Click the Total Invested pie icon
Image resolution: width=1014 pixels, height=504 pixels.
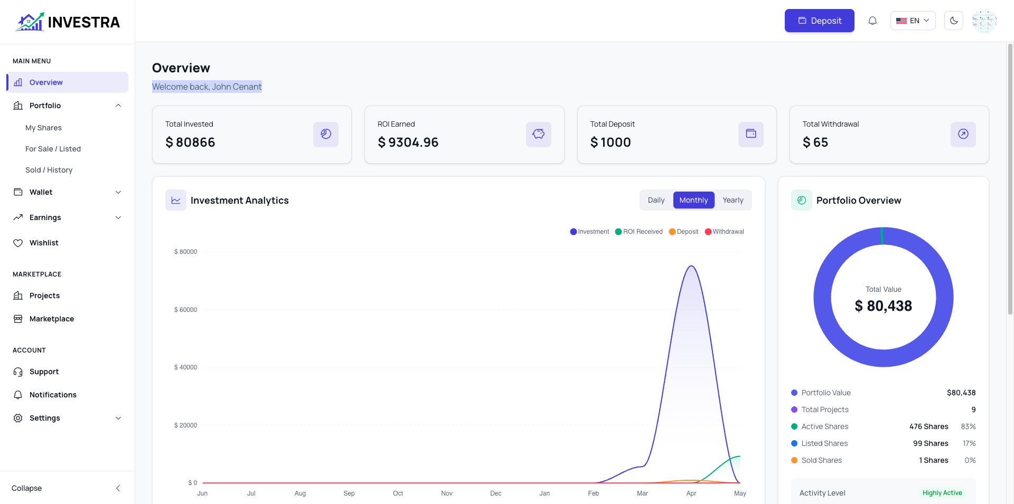point(326,134)
